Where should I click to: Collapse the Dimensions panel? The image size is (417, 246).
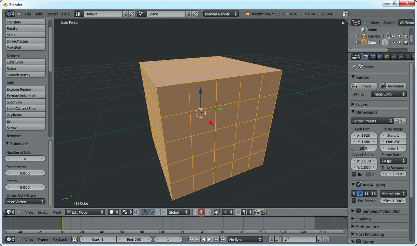tap(353, 112)
